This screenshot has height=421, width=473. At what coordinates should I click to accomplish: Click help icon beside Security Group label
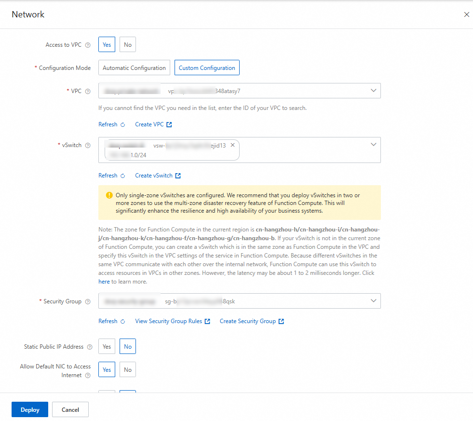click(88, 301)
